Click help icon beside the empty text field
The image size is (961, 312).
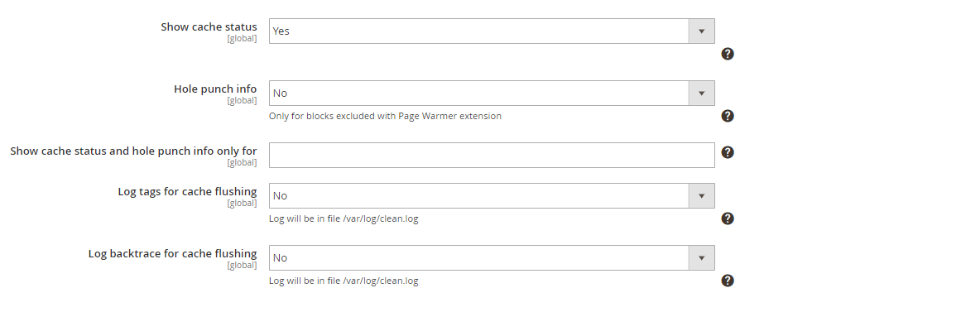coord(728,152)
